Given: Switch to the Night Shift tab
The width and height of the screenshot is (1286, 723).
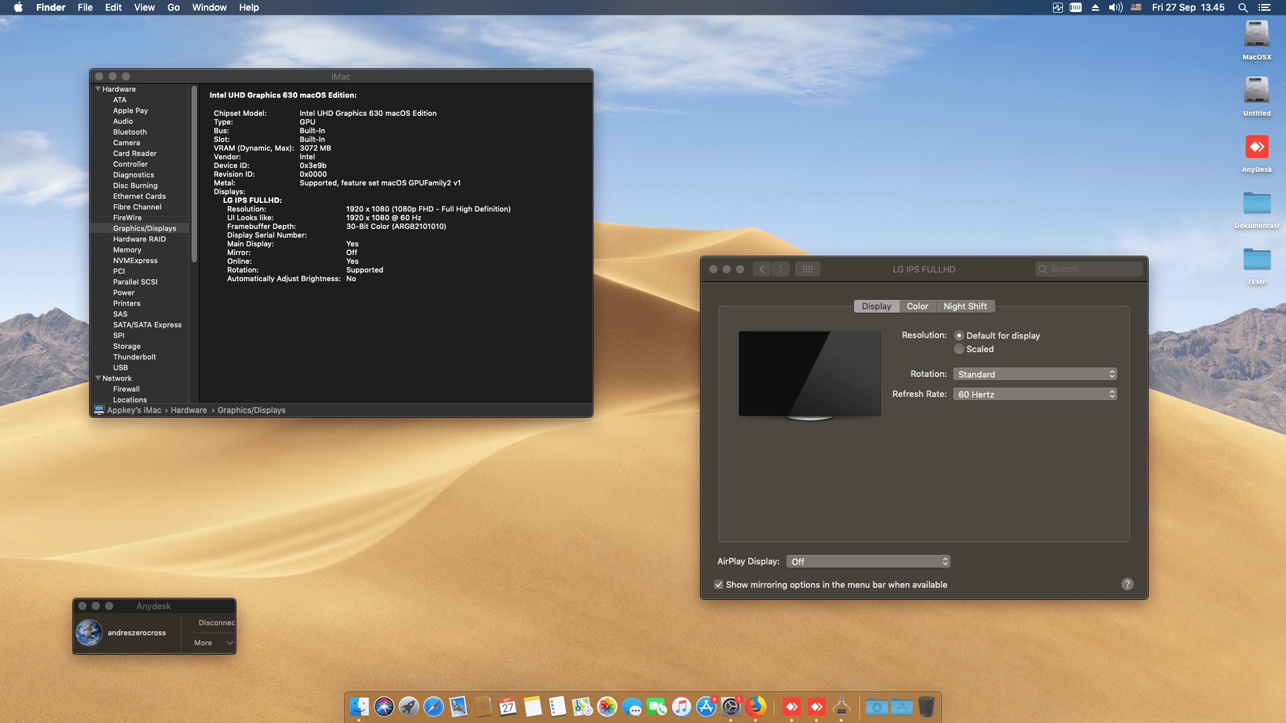Looking at the screenshot, I should (x=964, y=306).
